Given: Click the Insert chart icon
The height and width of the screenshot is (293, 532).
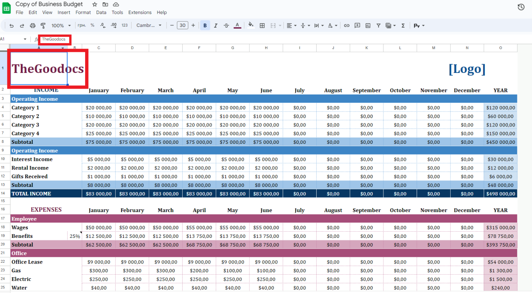Looking at the screenshot, I should [368, 26].
